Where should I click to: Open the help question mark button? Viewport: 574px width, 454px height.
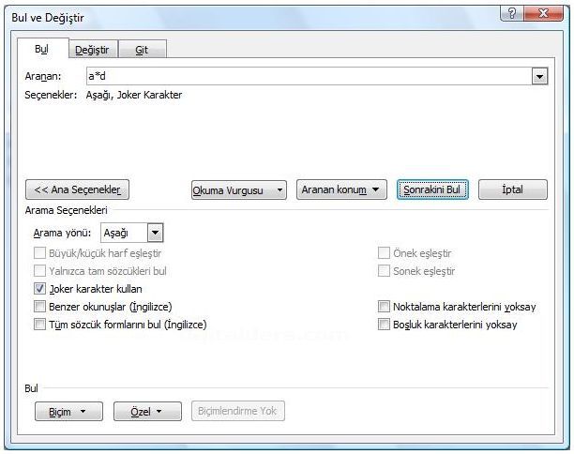pos(512,13)
